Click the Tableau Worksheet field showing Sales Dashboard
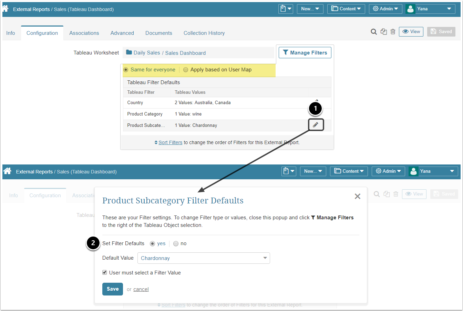 pyautogui.click(x=198, y=53)
